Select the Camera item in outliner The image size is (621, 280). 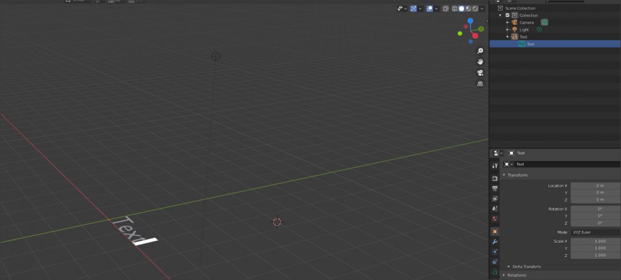[x=526, y=22]
